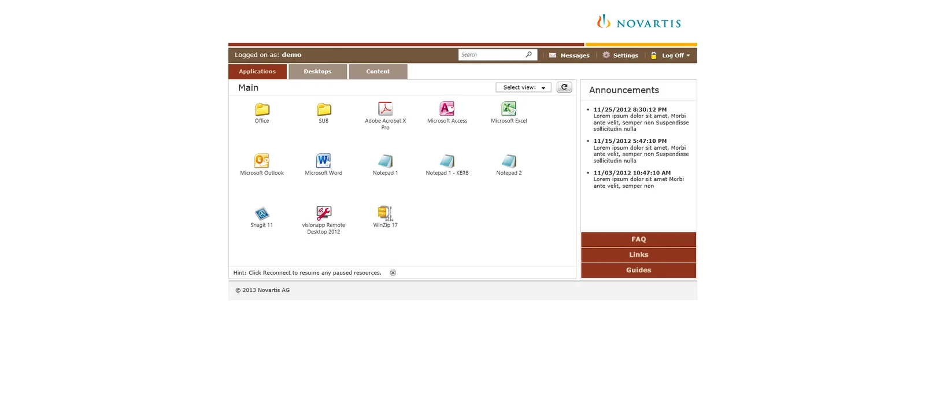This screenshot has height=418, width=925.
Task: Click the Novartis logo
Action: coord(639,22)
